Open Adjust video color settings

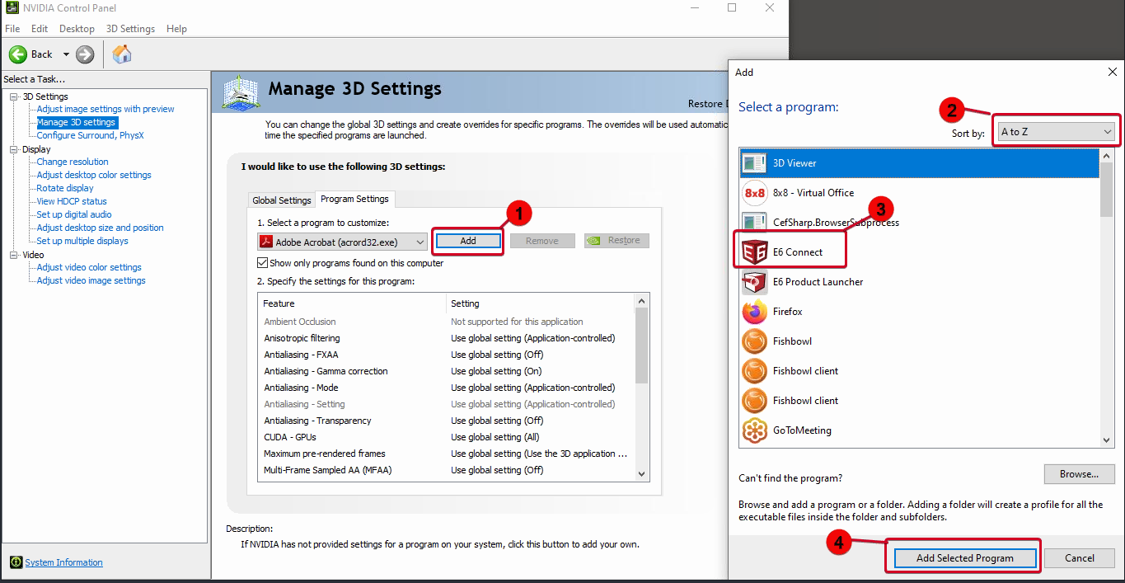click(x=89, y=267)
